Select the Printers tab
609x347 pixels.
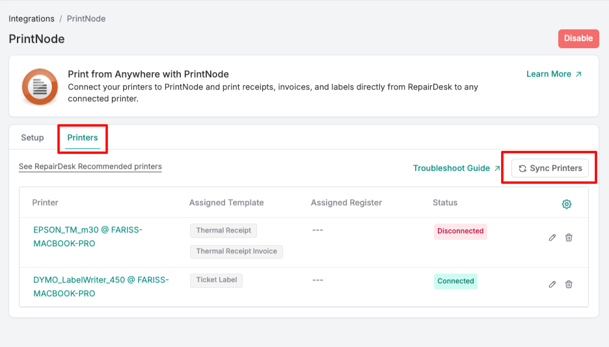click(83, 138)
